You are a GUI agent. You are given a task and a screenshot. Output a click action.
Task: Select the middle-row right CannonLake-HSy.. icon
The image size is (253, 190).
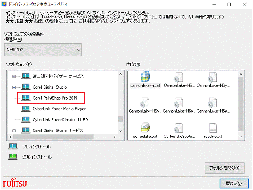tap(213, 102)
